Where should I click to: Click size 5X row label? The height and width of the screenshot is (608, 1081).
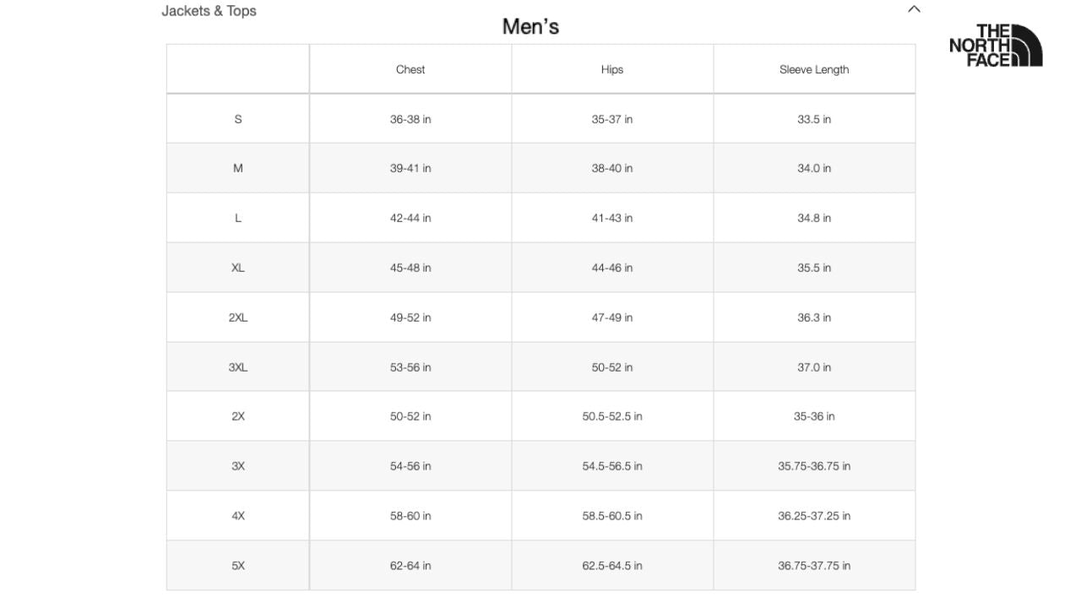click(238, 566)
